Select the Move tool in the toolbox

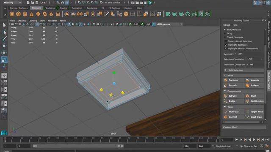(x=4, y=46)
